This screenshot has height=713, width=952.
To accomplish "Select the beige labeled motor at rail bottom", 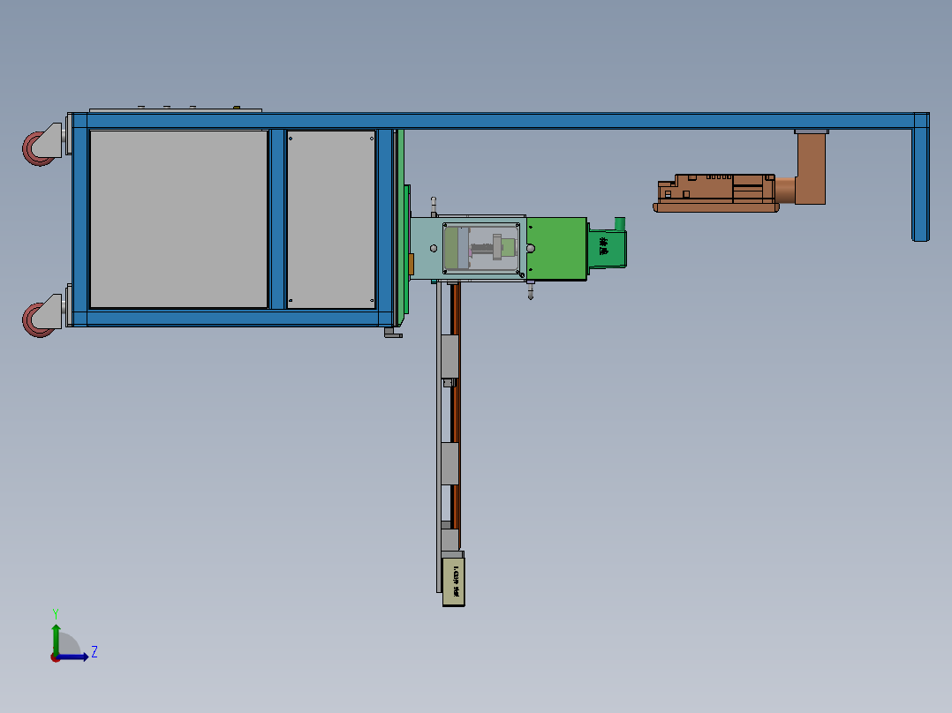I will (454, 582).
